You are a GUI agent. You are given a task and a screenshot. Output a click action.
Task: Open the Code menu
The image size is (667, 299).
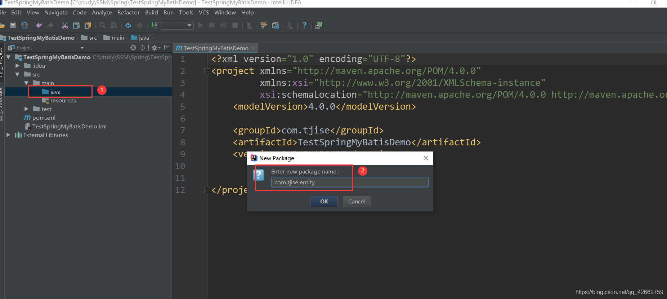pyautogui.click(x=80, y=12)
